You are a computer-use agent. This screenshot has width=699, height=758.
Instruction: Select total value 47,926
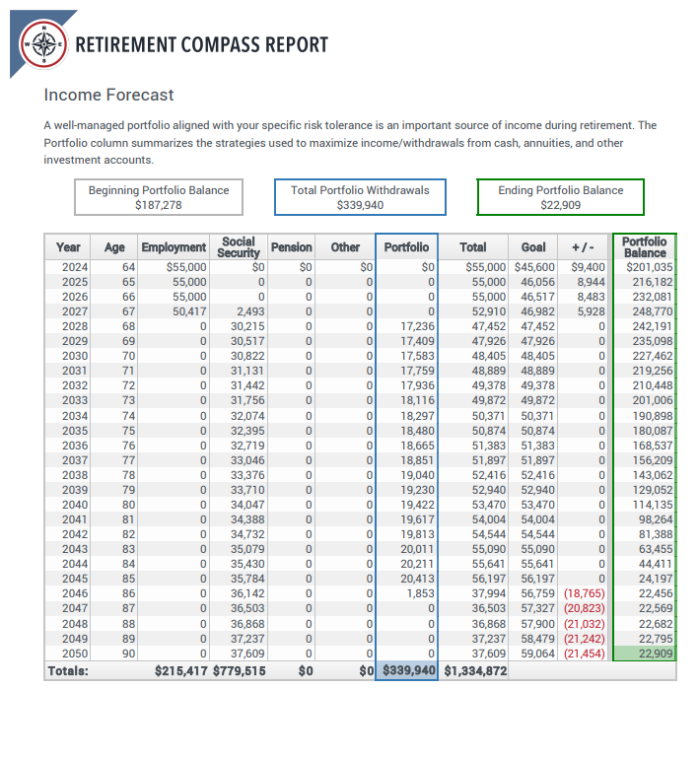(489, 341)
